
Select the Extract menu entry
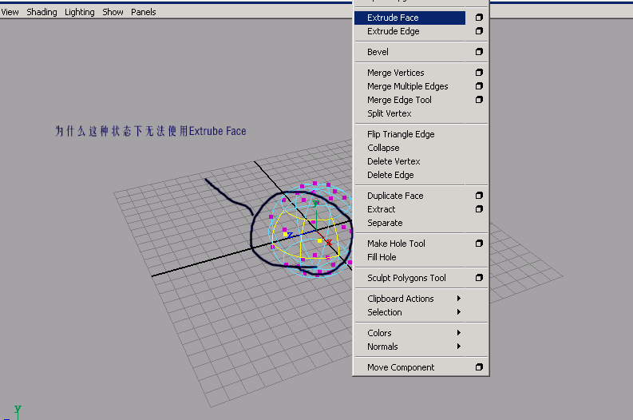click(409, 209)
